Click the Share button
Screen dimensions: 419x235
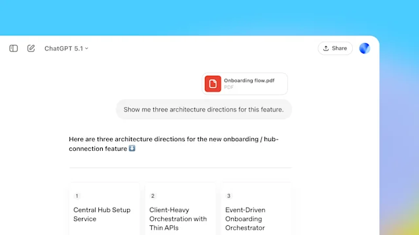[x=335, y=48]
